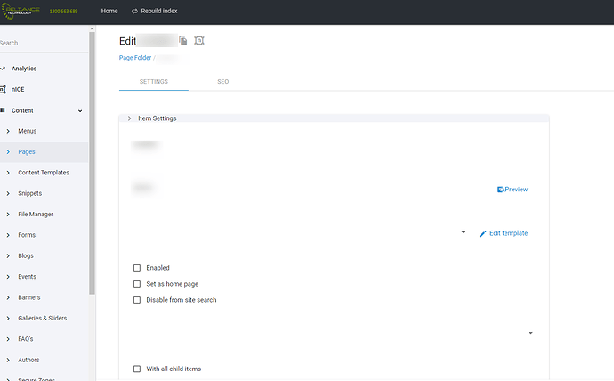Click the pencil icon for Edit template

click(482, 233)
